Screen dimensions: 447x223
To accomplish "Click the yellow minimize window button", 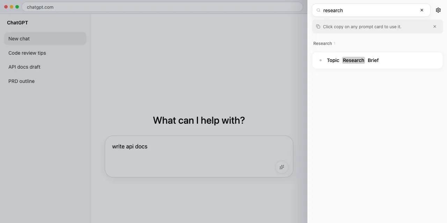I will pyautogui.click(x=12, y=7).
